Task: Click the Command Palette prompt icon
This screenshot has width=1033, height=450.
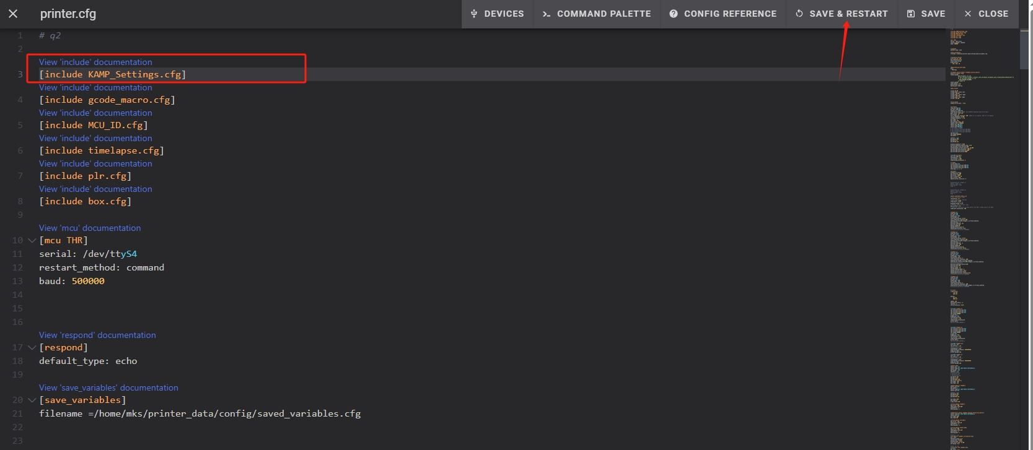Action: pos(546,14)
